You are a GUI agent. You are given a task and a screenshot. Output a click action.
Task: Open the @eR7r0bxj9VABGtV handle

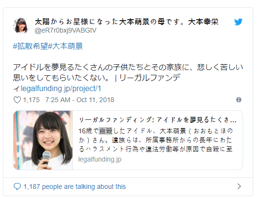click(x=66, y=31)
